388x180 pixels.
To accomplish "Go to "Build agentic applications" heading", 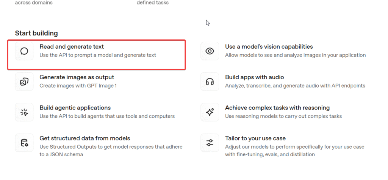I will click(x=75, y=108).
